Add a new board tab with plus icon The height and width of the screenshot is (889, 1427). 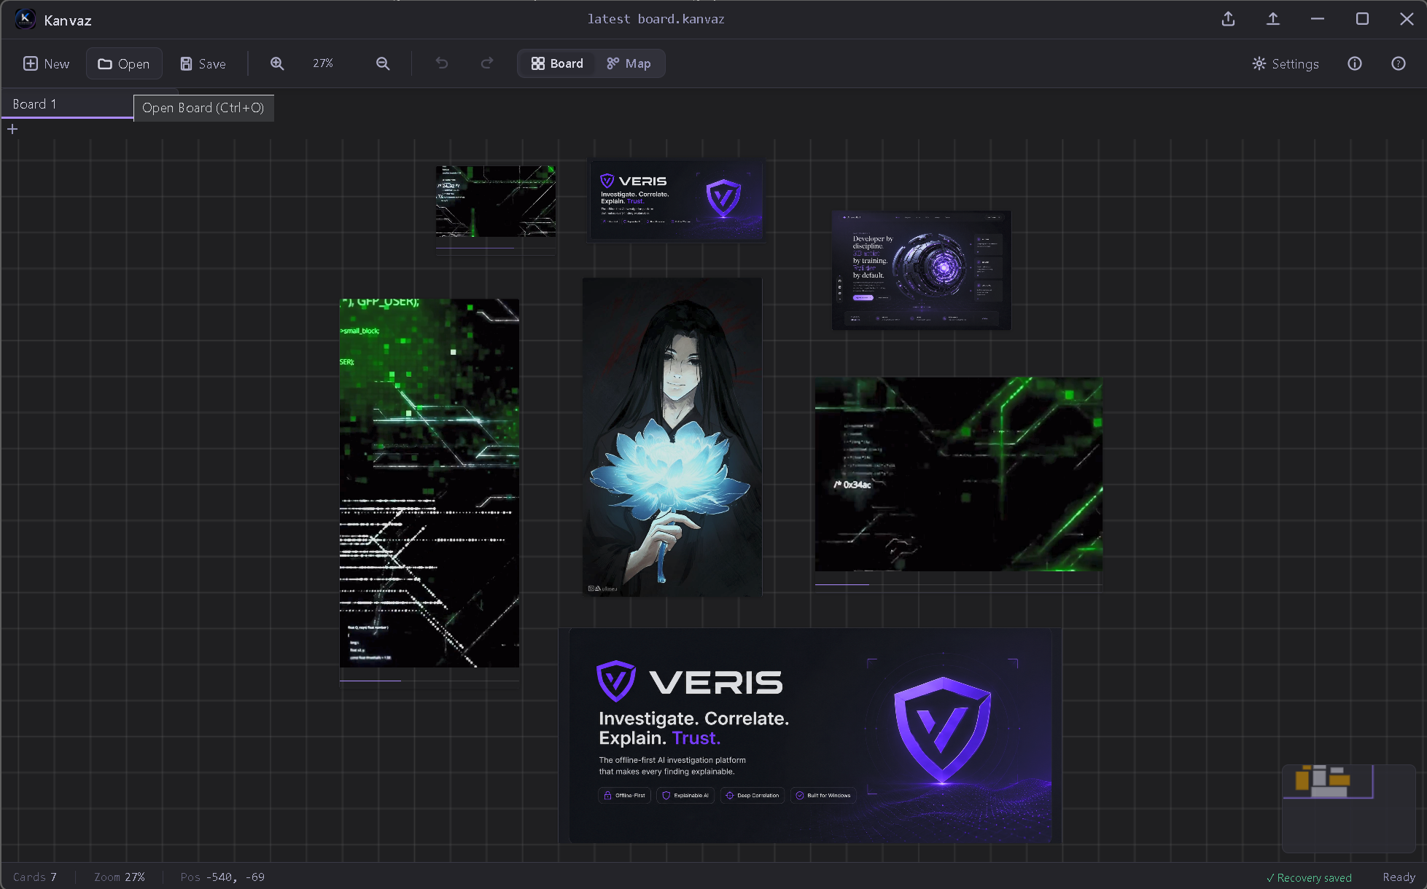[x=12, y=129]
